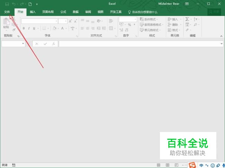Click the Redo arrow icon
This screenshot has width=225, height=168.
22,4
